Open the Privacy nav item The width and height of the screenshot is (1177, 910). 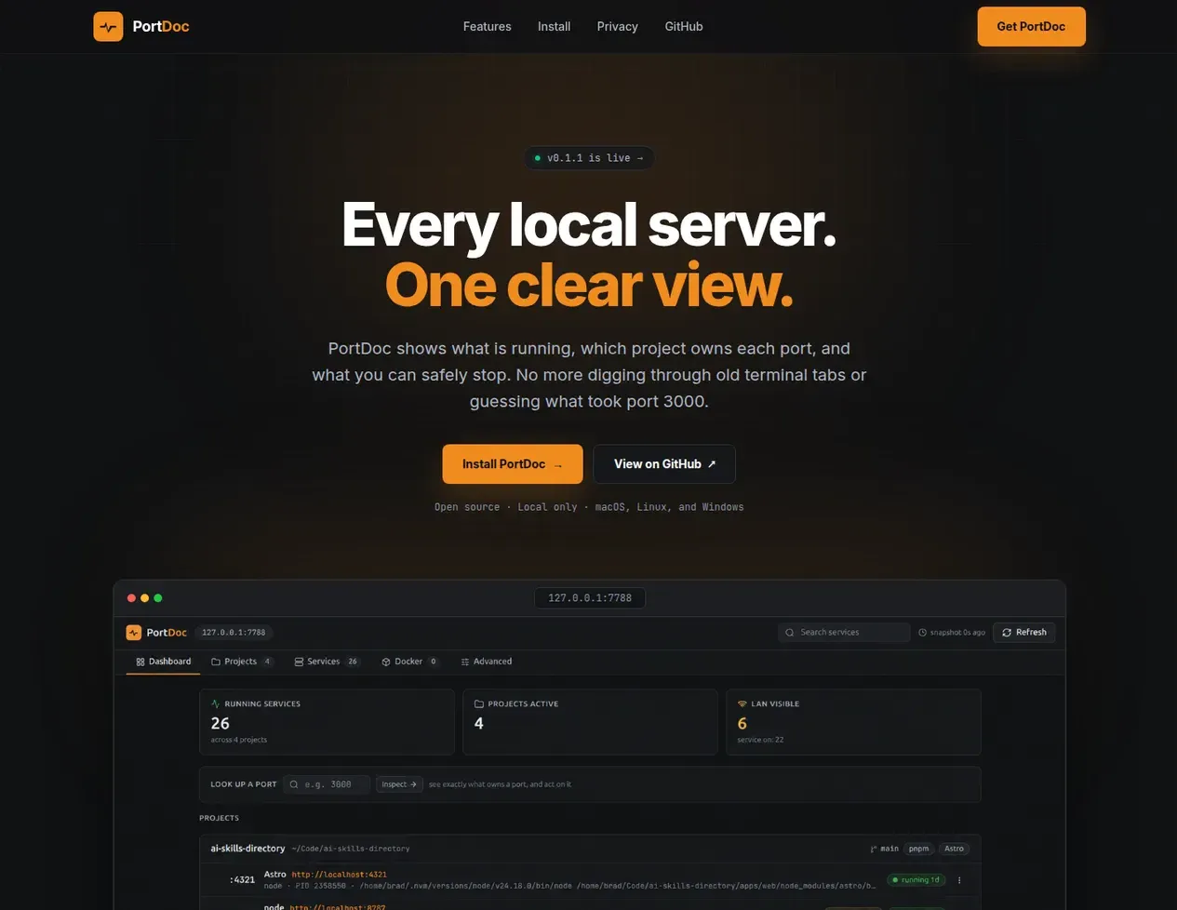coord(617,26)
